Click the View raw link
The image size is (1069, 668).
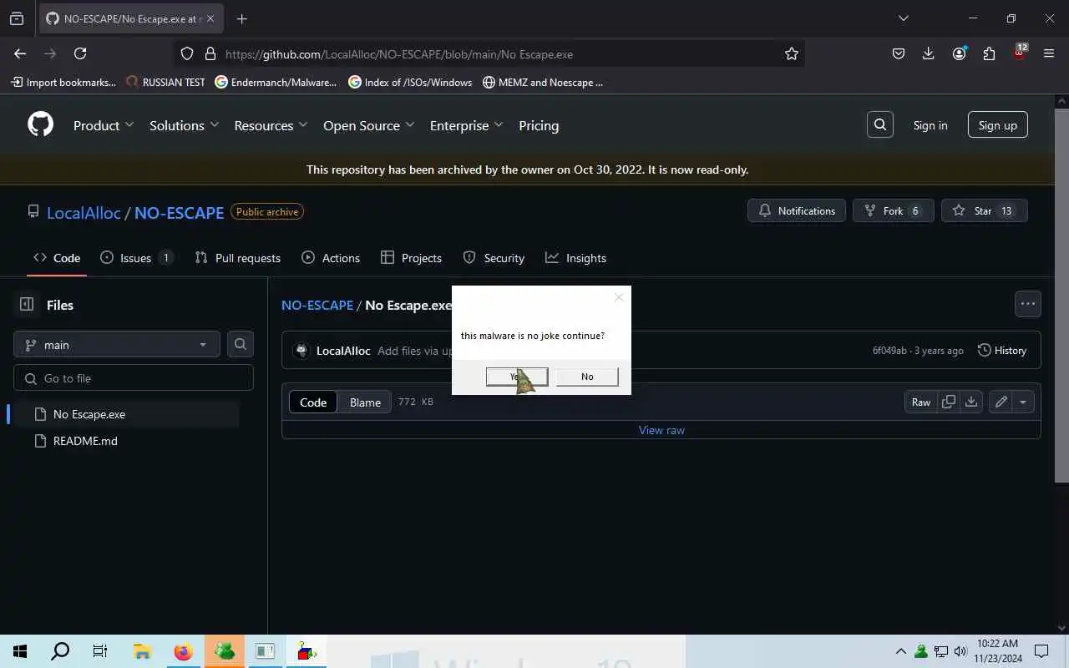pos(661,430)
